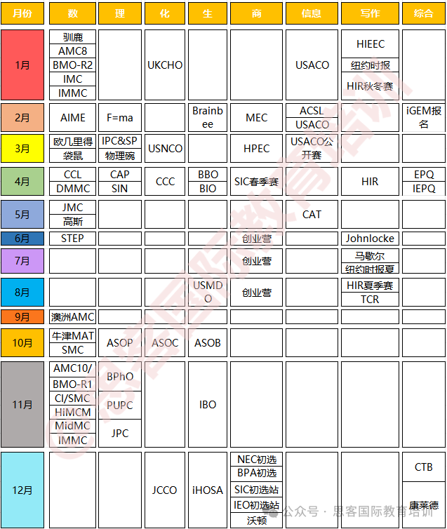Select the DMMC cell
This screenshot has width=447, height=529.
72,189
